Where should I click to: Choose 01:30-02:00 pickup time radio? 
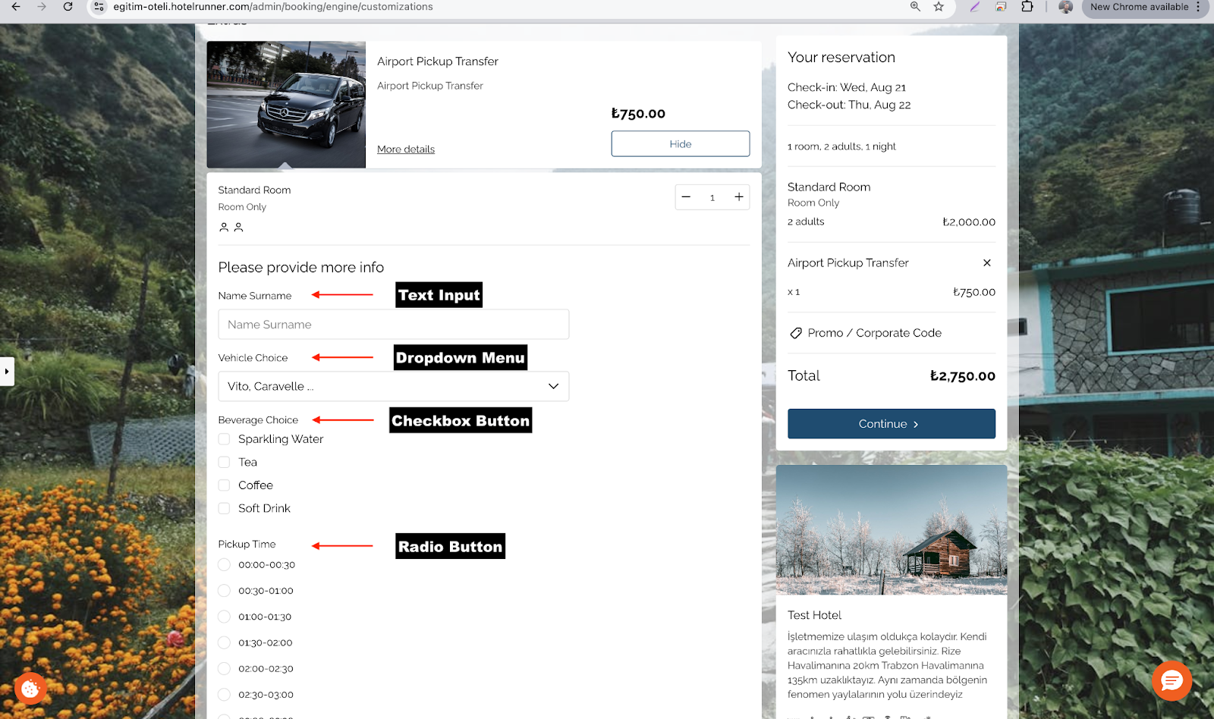click(225, 642)
